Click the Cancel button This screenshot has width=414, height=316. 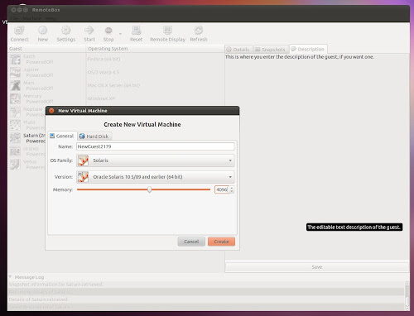click(x=191, y=242)
